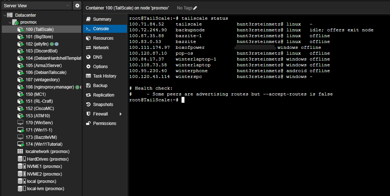
Task: Select 150 (MC1) container label
Action: (x=36, y=94)
